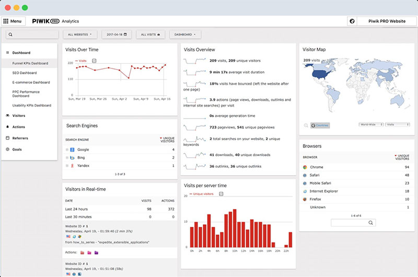This screenshot has height=277, width=418.
Task: Click the Goals icon in sidebar
Action: click(x=7, y=149)
